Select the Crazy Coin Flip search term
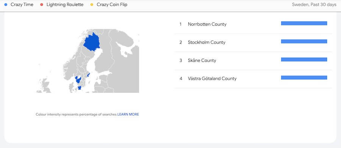Screen dimensions: 341x148 tap(112, 5)
